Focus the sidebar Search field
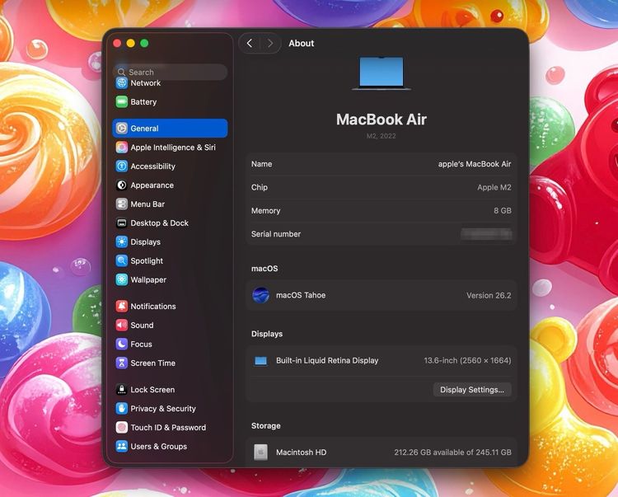This screenshot has height=497, width=618. pyautogui.click(x=171, y=73)
